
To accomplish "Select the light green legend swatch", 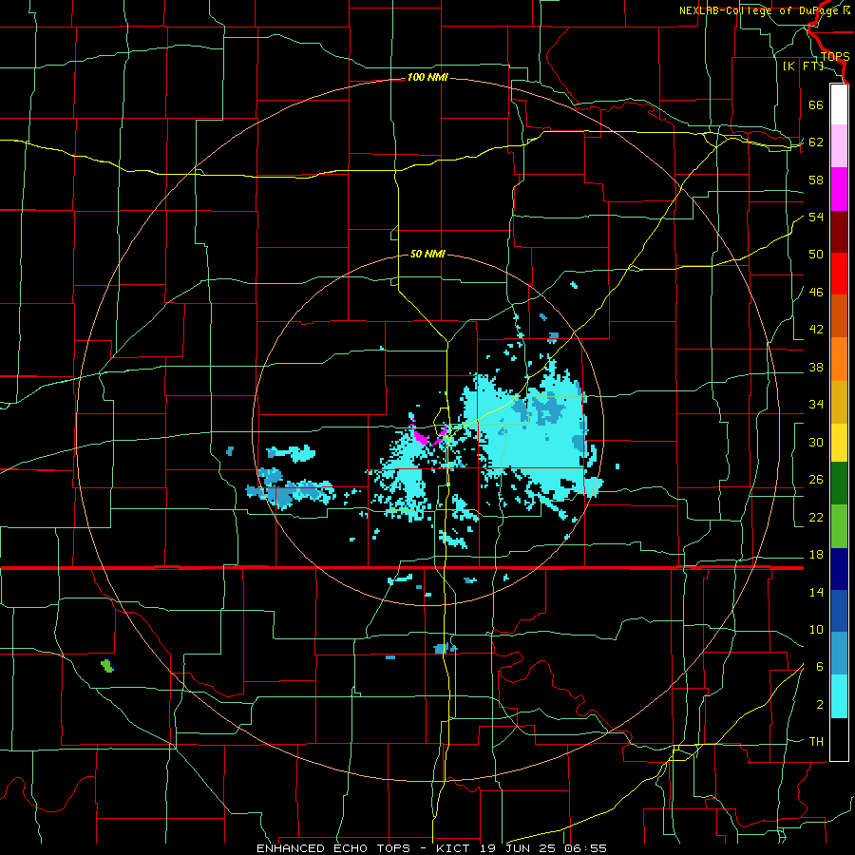I will pos(839,526).
